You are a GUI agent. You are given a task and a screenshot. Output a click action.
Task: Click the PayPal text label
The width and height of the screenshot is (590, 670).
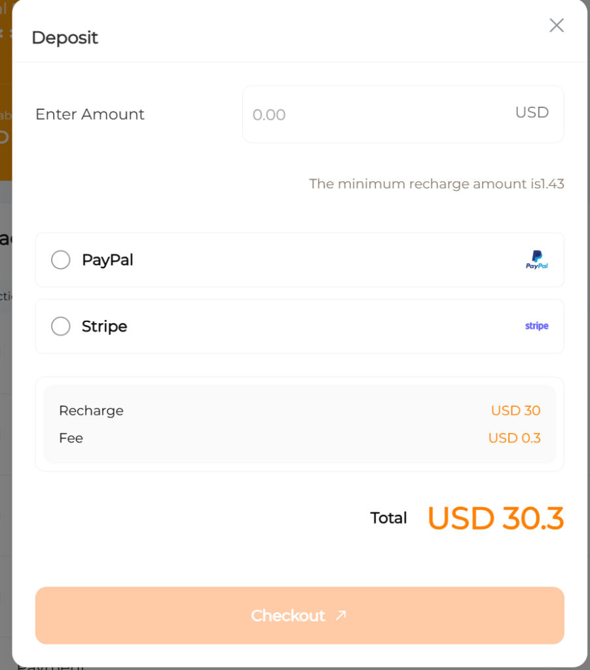[107, 260]
